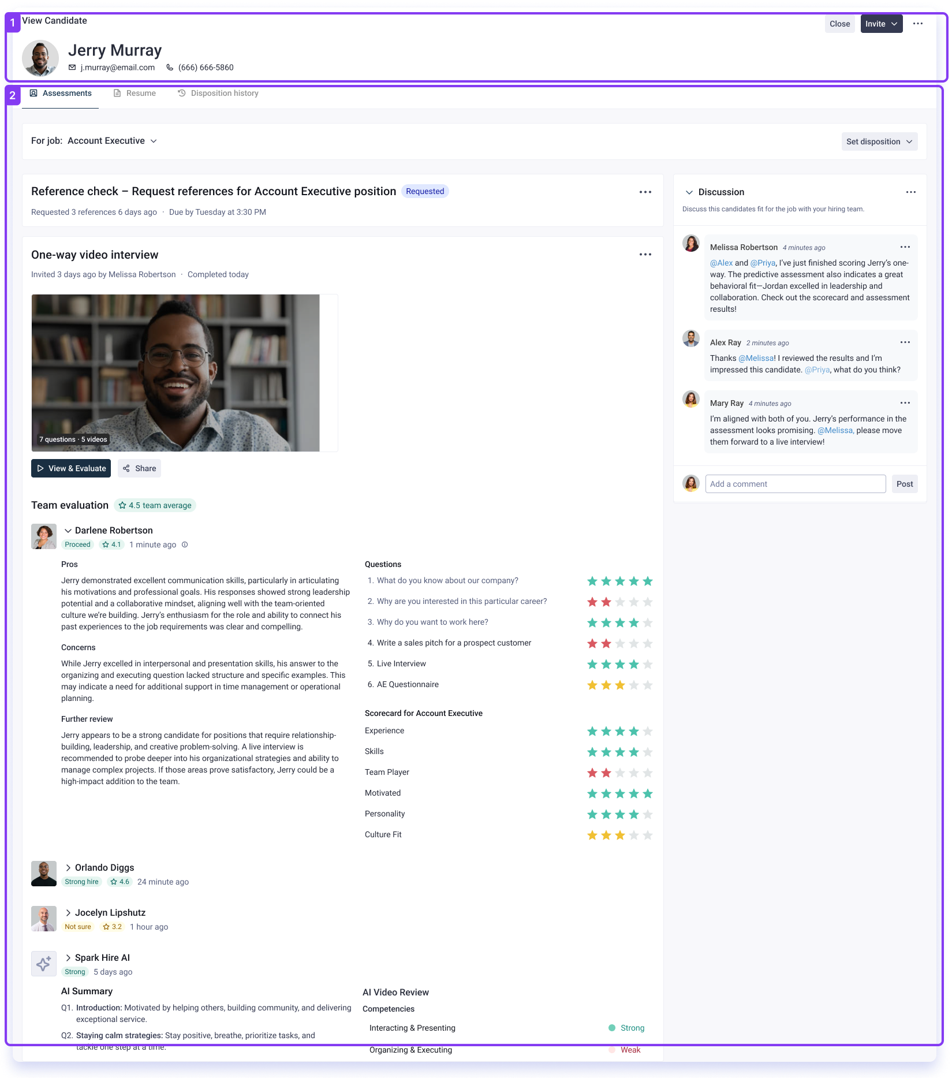Image resolution: width=952 pixels, height=1078 pixels.
Task: Open the Set disposition dropdown
Action: pos(879,141)
